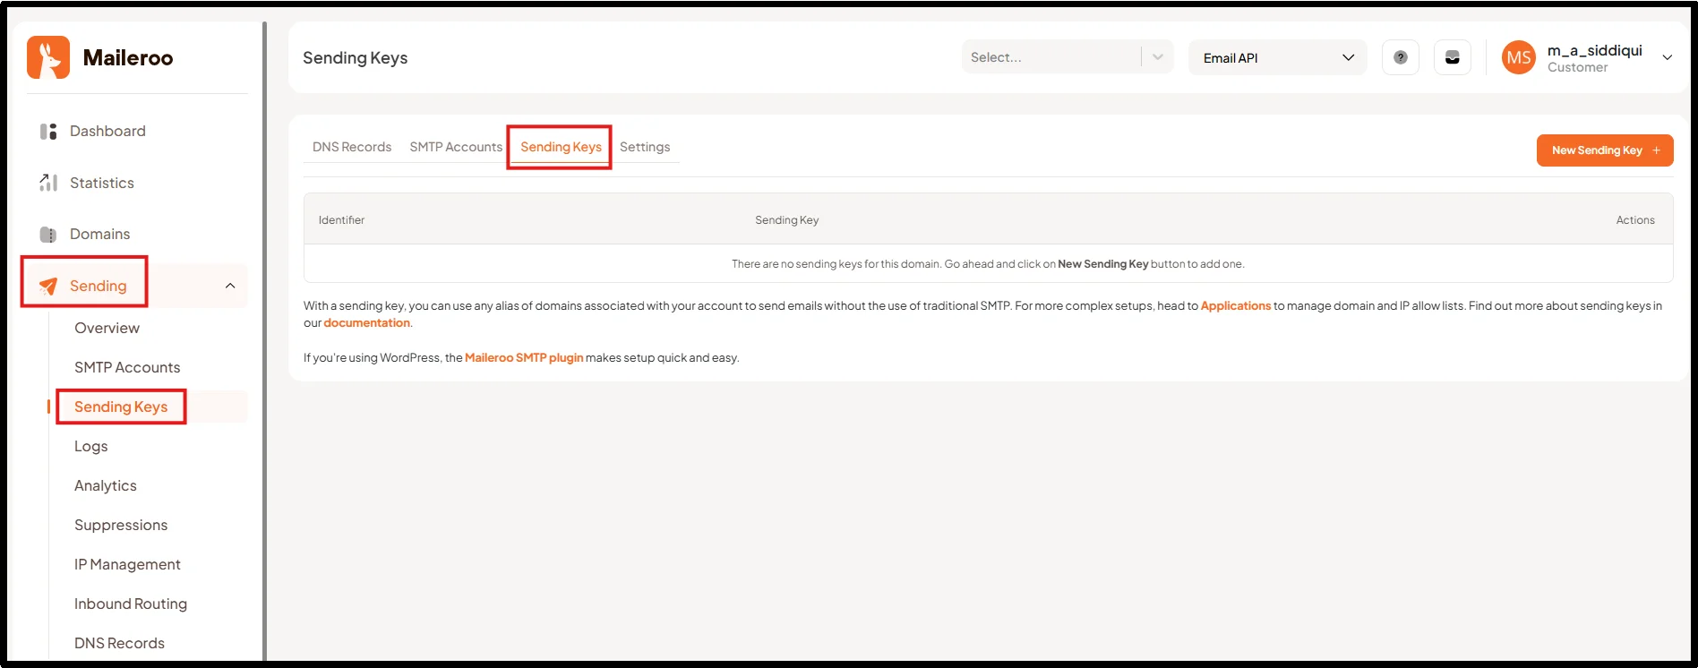Open Overview under Sending
Image resolution: width=1698 pixels, height=668 pixels.
107,328
